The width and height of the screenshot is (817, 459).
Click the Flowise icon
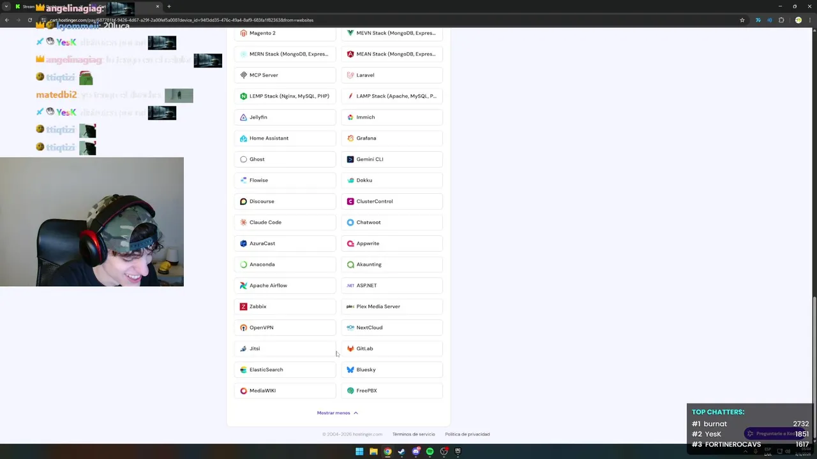pyautogui.click(x=243, y=180)
